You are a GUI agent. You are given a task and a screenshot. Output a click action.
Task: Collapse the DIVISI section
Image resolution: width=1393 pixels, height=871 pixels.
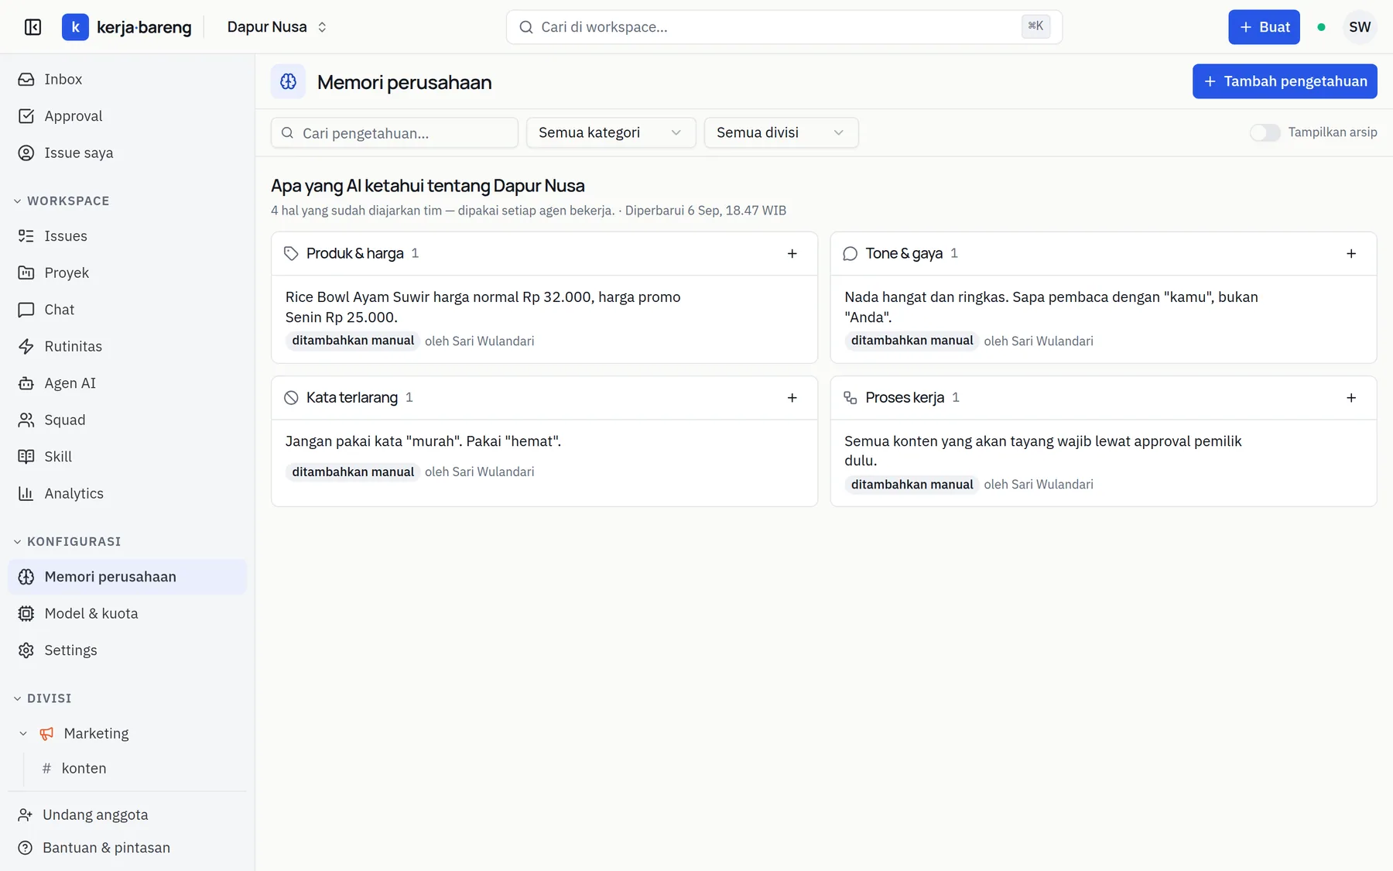coord(43,698)
